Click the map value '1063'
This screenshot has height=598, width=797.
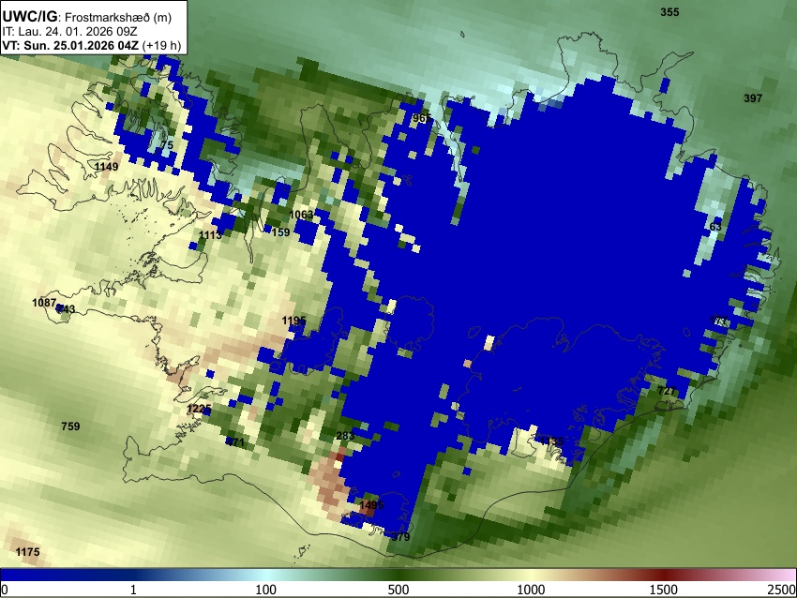point(301,215)
